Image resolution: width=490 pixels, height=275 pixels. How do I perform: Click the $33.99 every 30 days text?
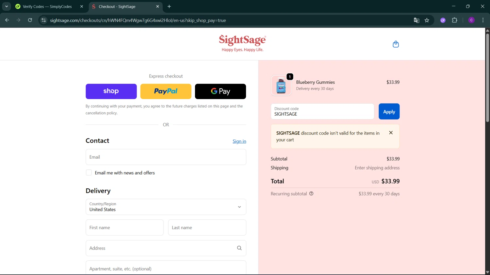click(x=379, y=194)
